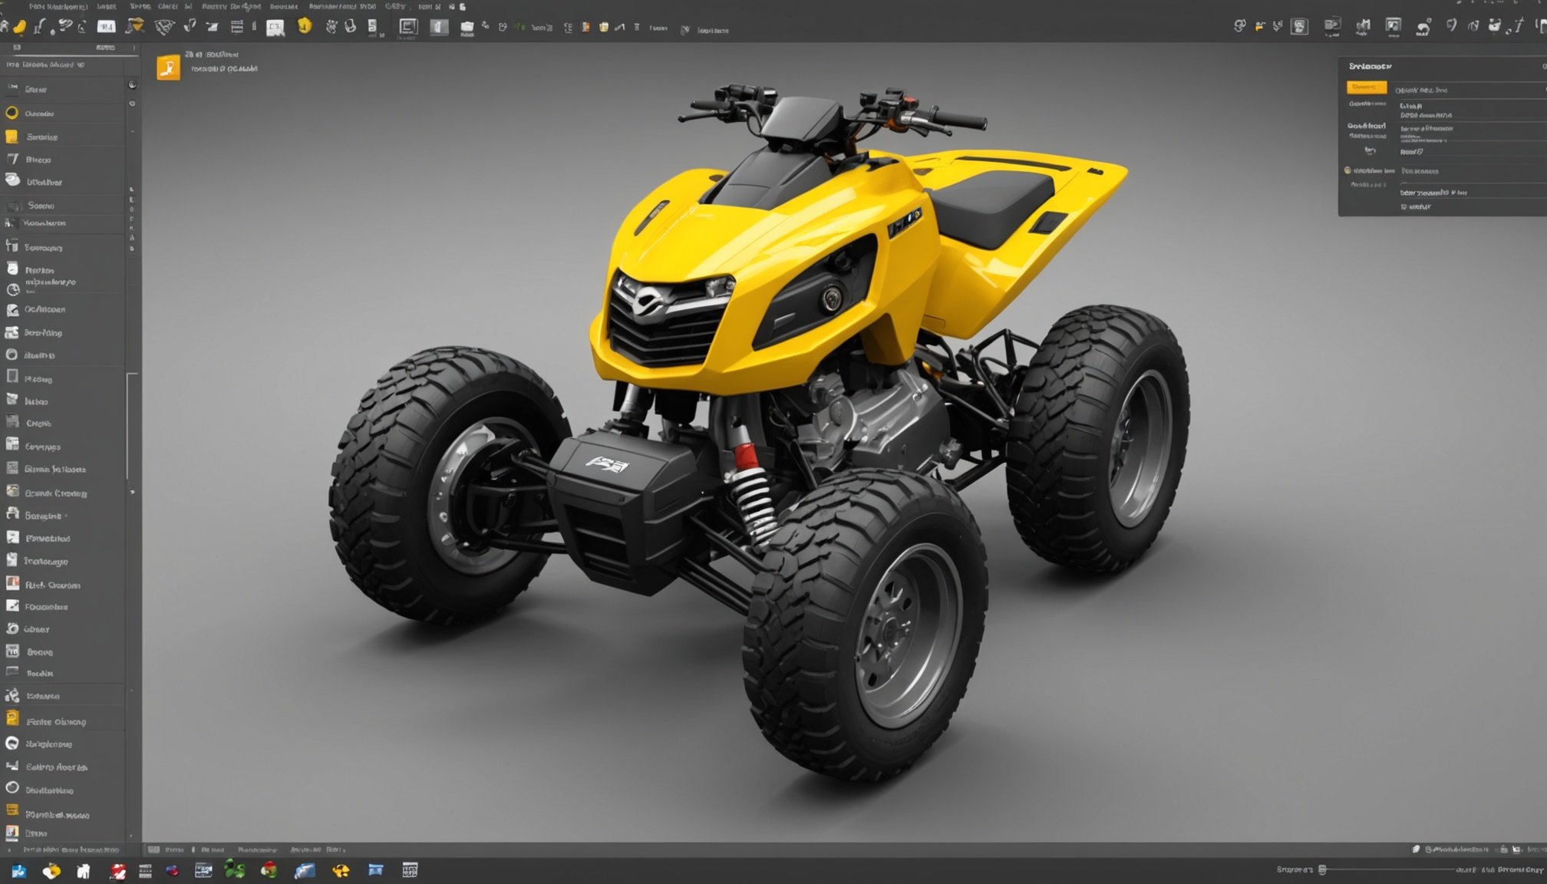Toggle the small circle beside first sidebar row

132,85
